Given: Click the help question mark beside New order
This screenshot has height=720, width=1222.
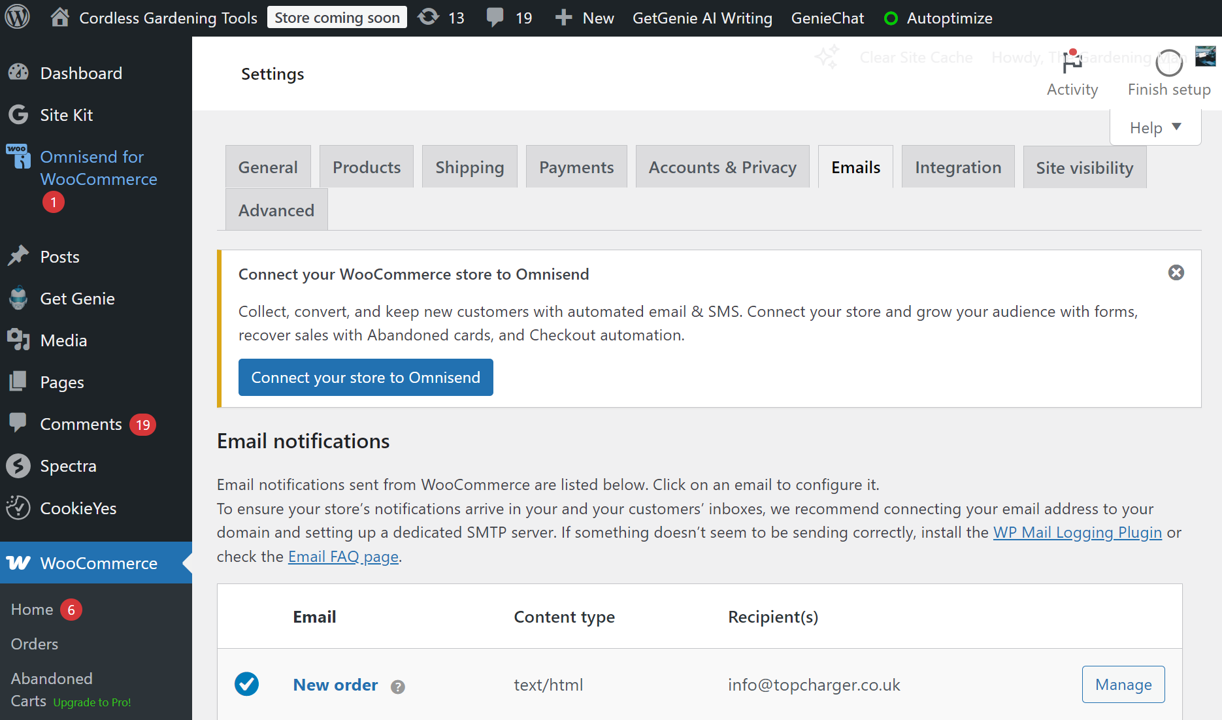Looking at the screenshot, I should pos(398,687).
